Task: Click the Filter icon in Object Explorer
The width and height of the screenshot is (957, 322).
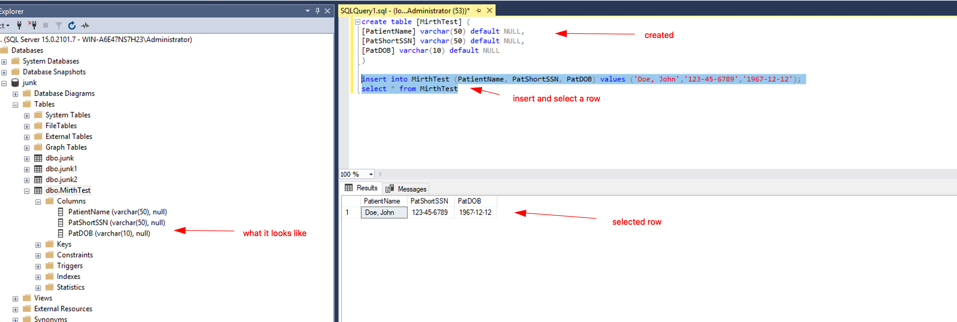Action: pos(59,25)
